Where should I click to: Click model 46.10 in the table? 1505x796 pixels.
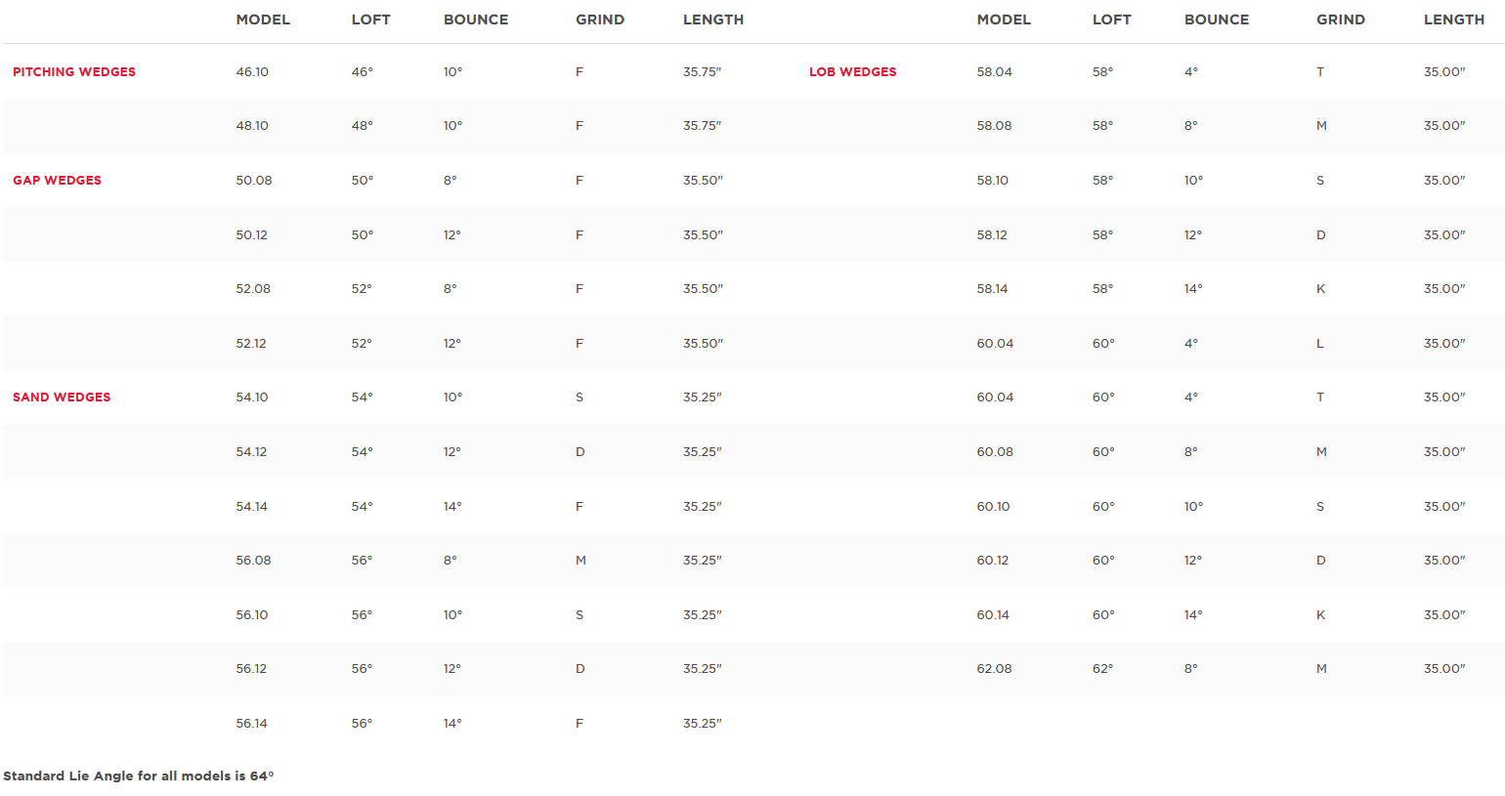pyautogui.click(x=252, y=72)
